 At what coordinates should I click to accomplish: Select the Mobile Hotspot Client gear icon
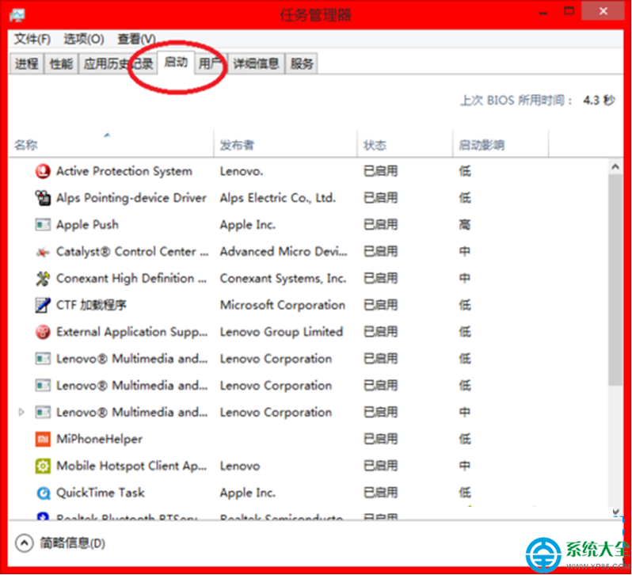pyautogui.click(x=43, y=466)
